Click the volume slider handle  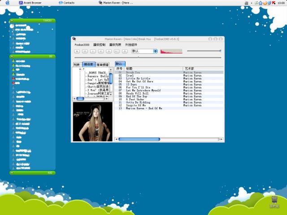220,51
